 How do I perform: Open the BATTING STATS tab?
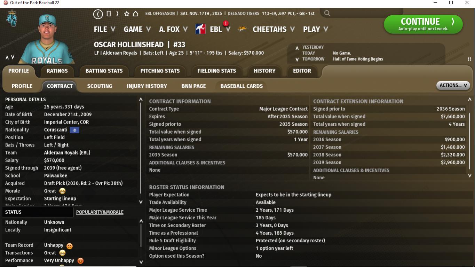pos(104,71)
